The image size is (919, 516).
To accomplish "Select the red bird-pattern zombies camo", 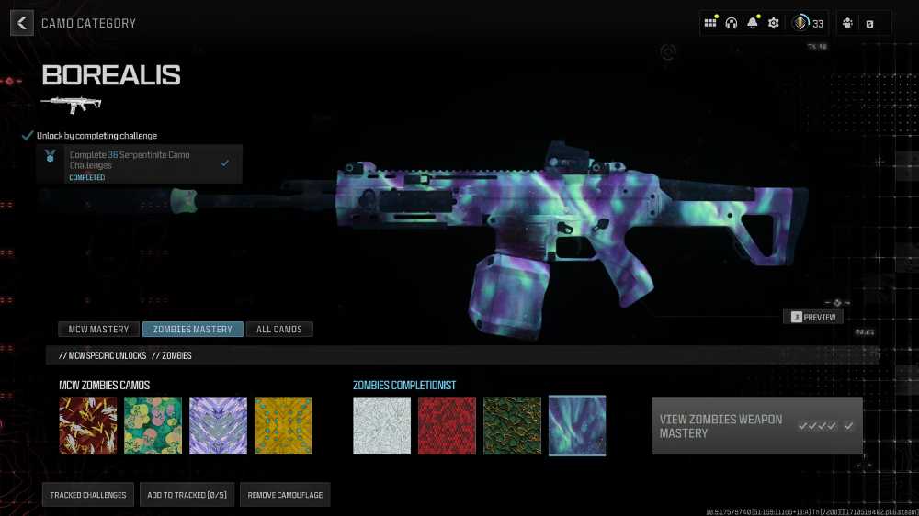I will click(x=88, y=425).
